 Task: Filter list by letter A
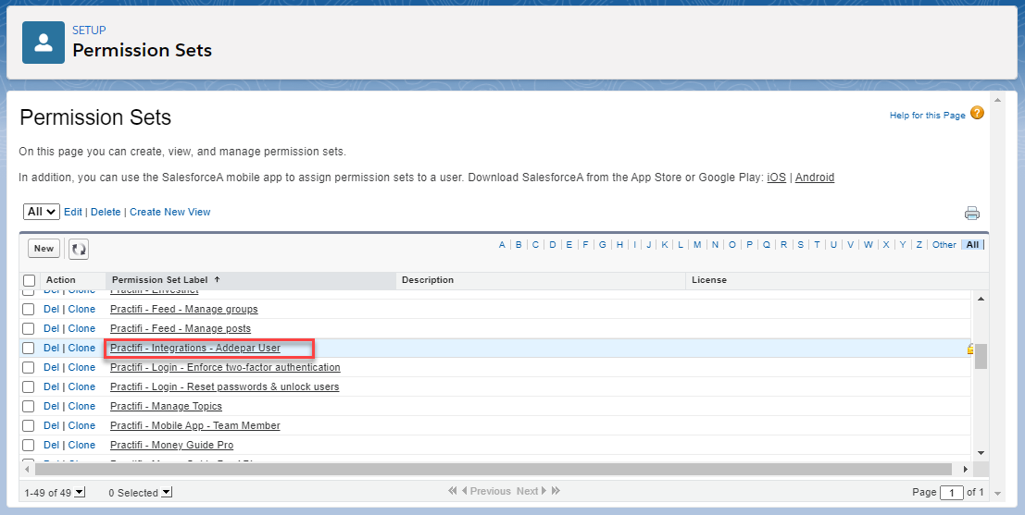coord(502,245)
